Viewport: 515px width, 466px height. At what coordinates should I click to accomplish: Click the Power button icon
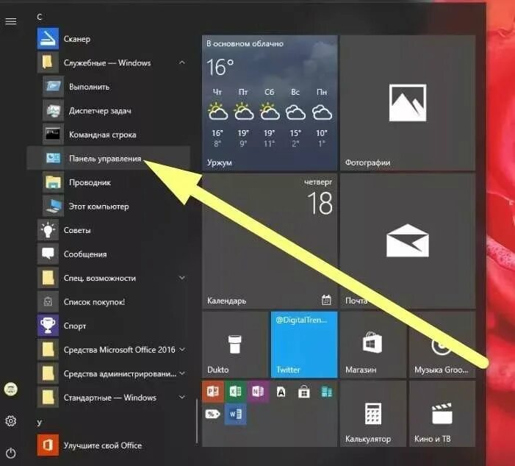point(11,453)
